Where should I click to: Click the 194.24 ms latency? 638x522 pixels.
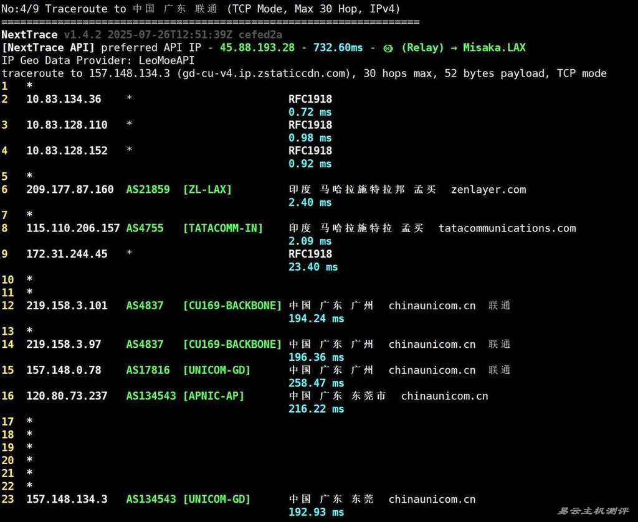[316, 319]
